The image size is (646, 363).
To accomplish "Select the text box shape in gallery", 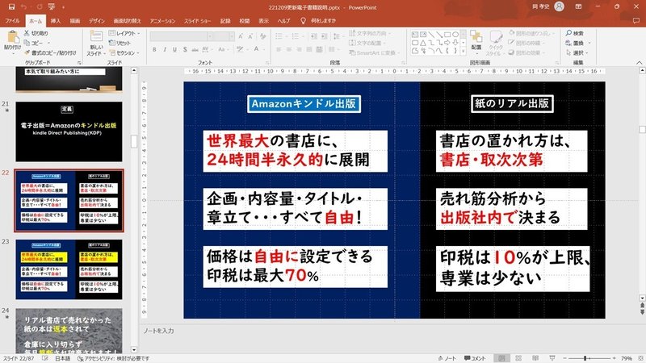I will click(415, 35).
